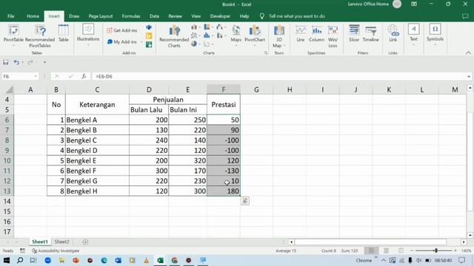
Task: Select the Prestasi cell showing 180
Action: (x=224, y=191)
